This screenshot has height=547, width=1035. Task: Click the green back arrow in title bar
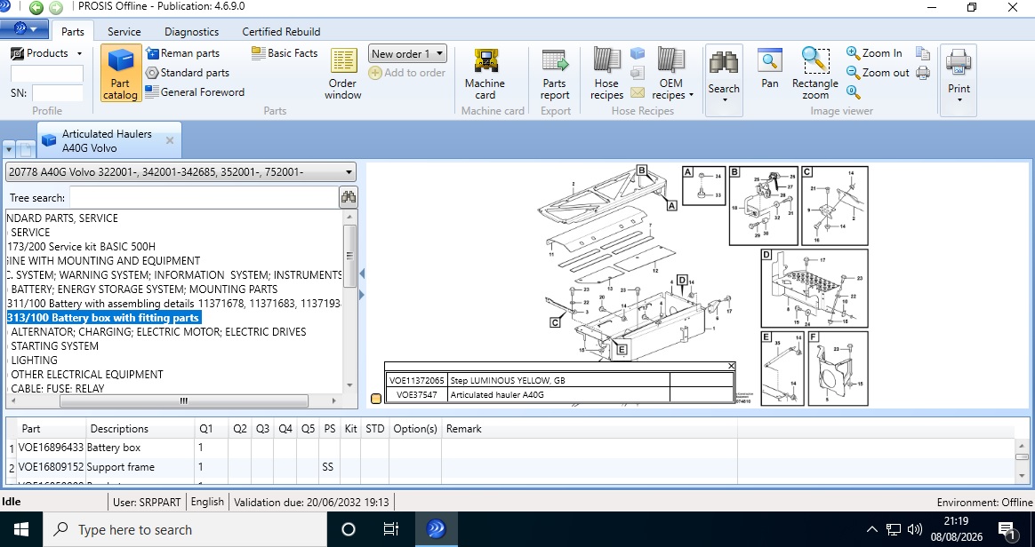click(x=36, y=7)
